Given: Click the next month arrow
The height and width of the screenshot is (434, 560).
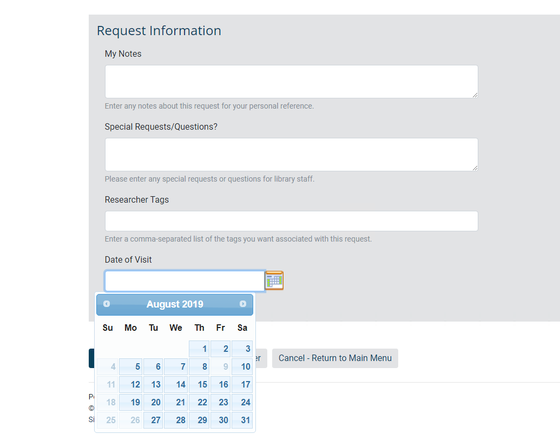Looking at the screenshot, I should click(x=243, y=304).
